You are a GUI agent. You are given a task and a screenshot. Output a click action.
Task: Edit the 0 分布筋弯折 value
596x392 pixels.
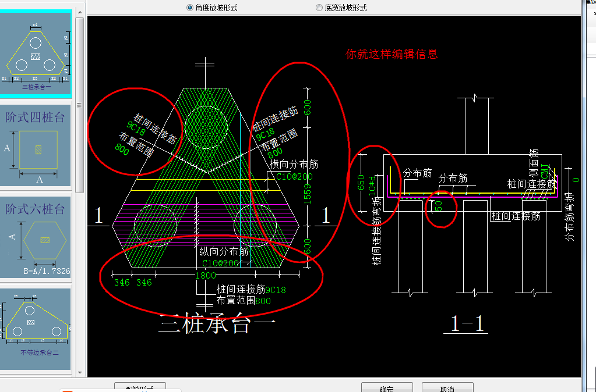(x=576, y=180)
